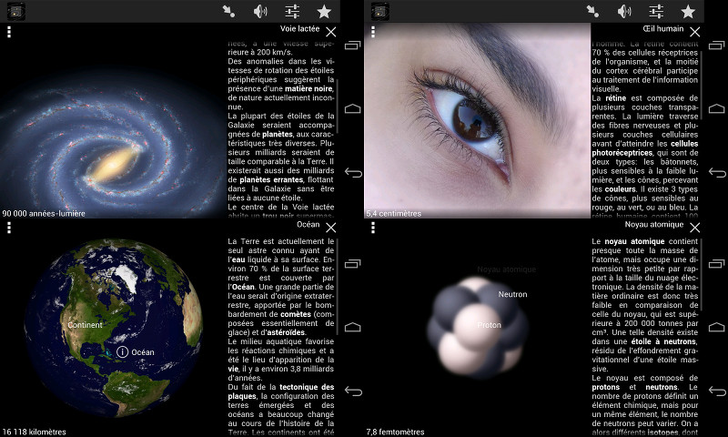
Task: Select the 'Œil humain' panel title
Action: (663, 29)
